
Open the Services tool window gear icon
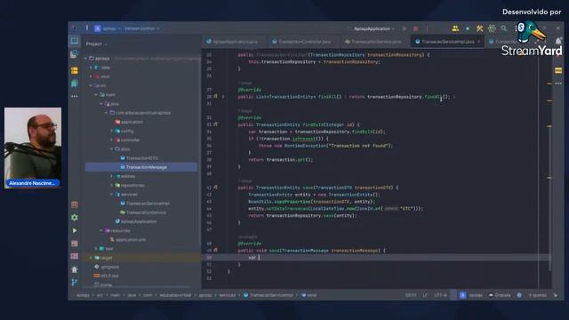pos(75,217)
